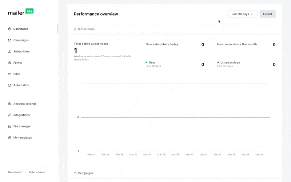The width and height of the screenshot is (291, 182).
Task: Click the My templates icon
Action: [10, 138]
